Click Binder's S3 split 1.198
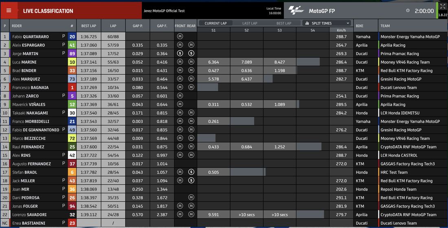 [279, 70]
